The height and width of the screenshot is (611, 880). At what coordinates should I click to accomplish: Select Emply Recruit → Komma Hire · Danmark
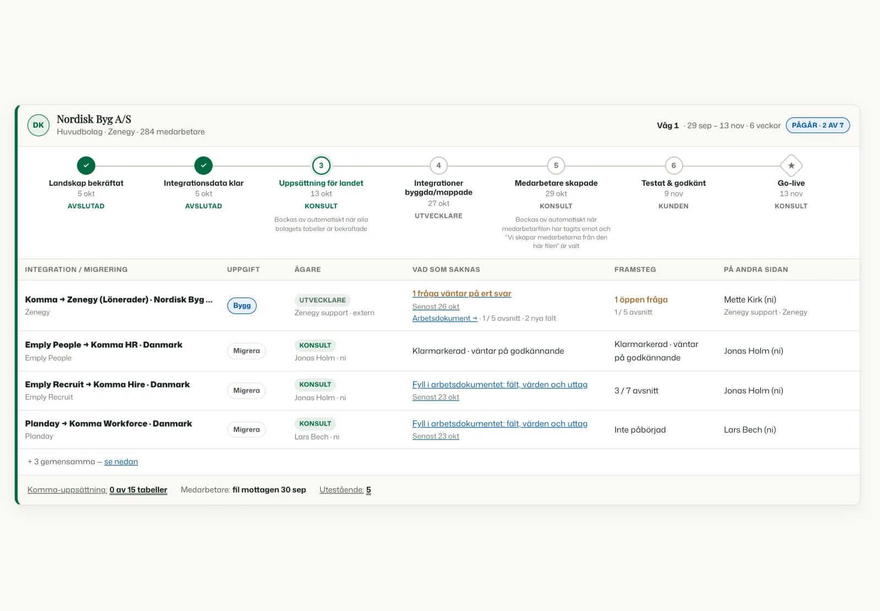point(107,384)
